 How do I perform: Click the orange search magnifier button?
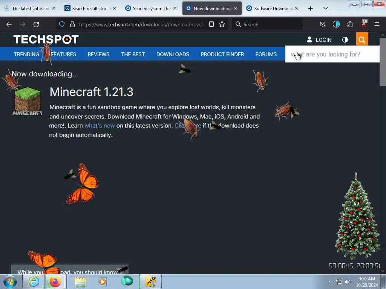tap(362, 39)
